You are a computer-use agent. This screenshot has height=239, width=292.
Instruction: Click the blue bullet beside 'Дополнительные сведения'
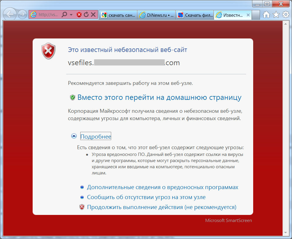point(82,187)
